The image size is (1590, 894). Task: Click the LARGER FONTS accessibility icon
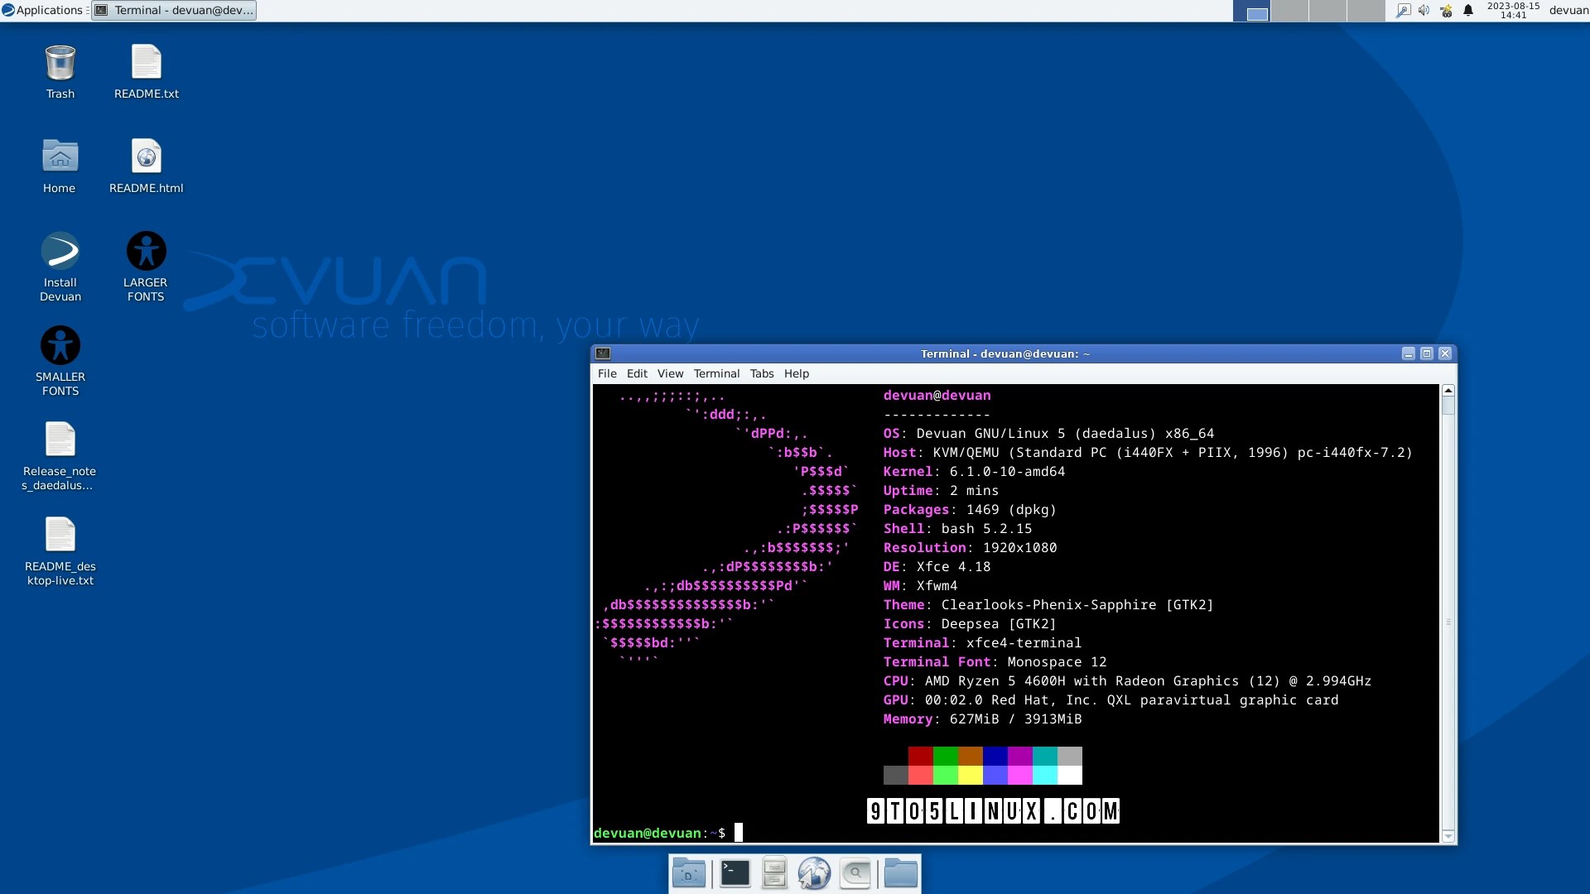tap(146, 252)
